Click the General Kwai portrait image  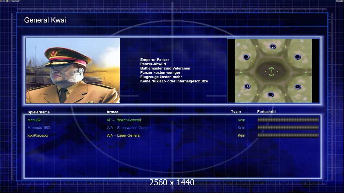point(73,70)
